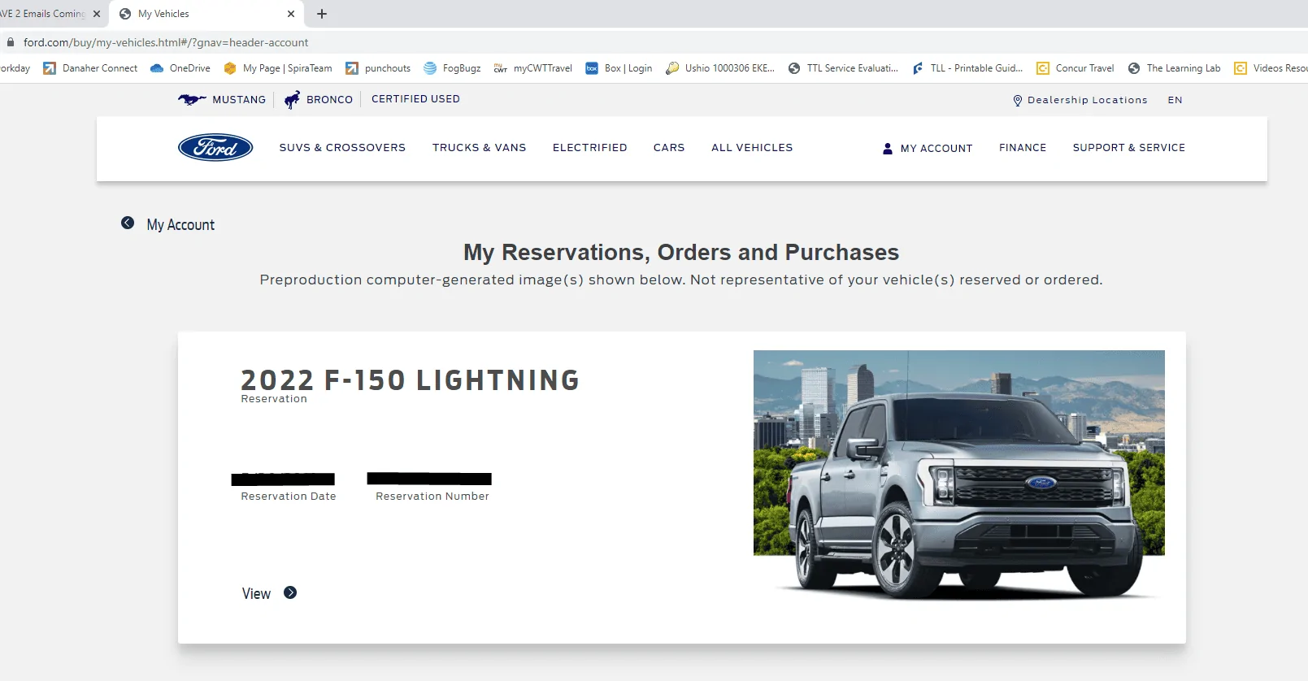Click the Mustang pony logo icon
The width and height of the screenshot is (1308, 681).
coord(192,99)
